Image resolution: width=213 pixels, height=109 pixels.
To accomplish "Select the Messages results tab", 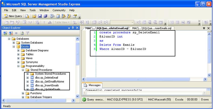I will click(92, 85).
